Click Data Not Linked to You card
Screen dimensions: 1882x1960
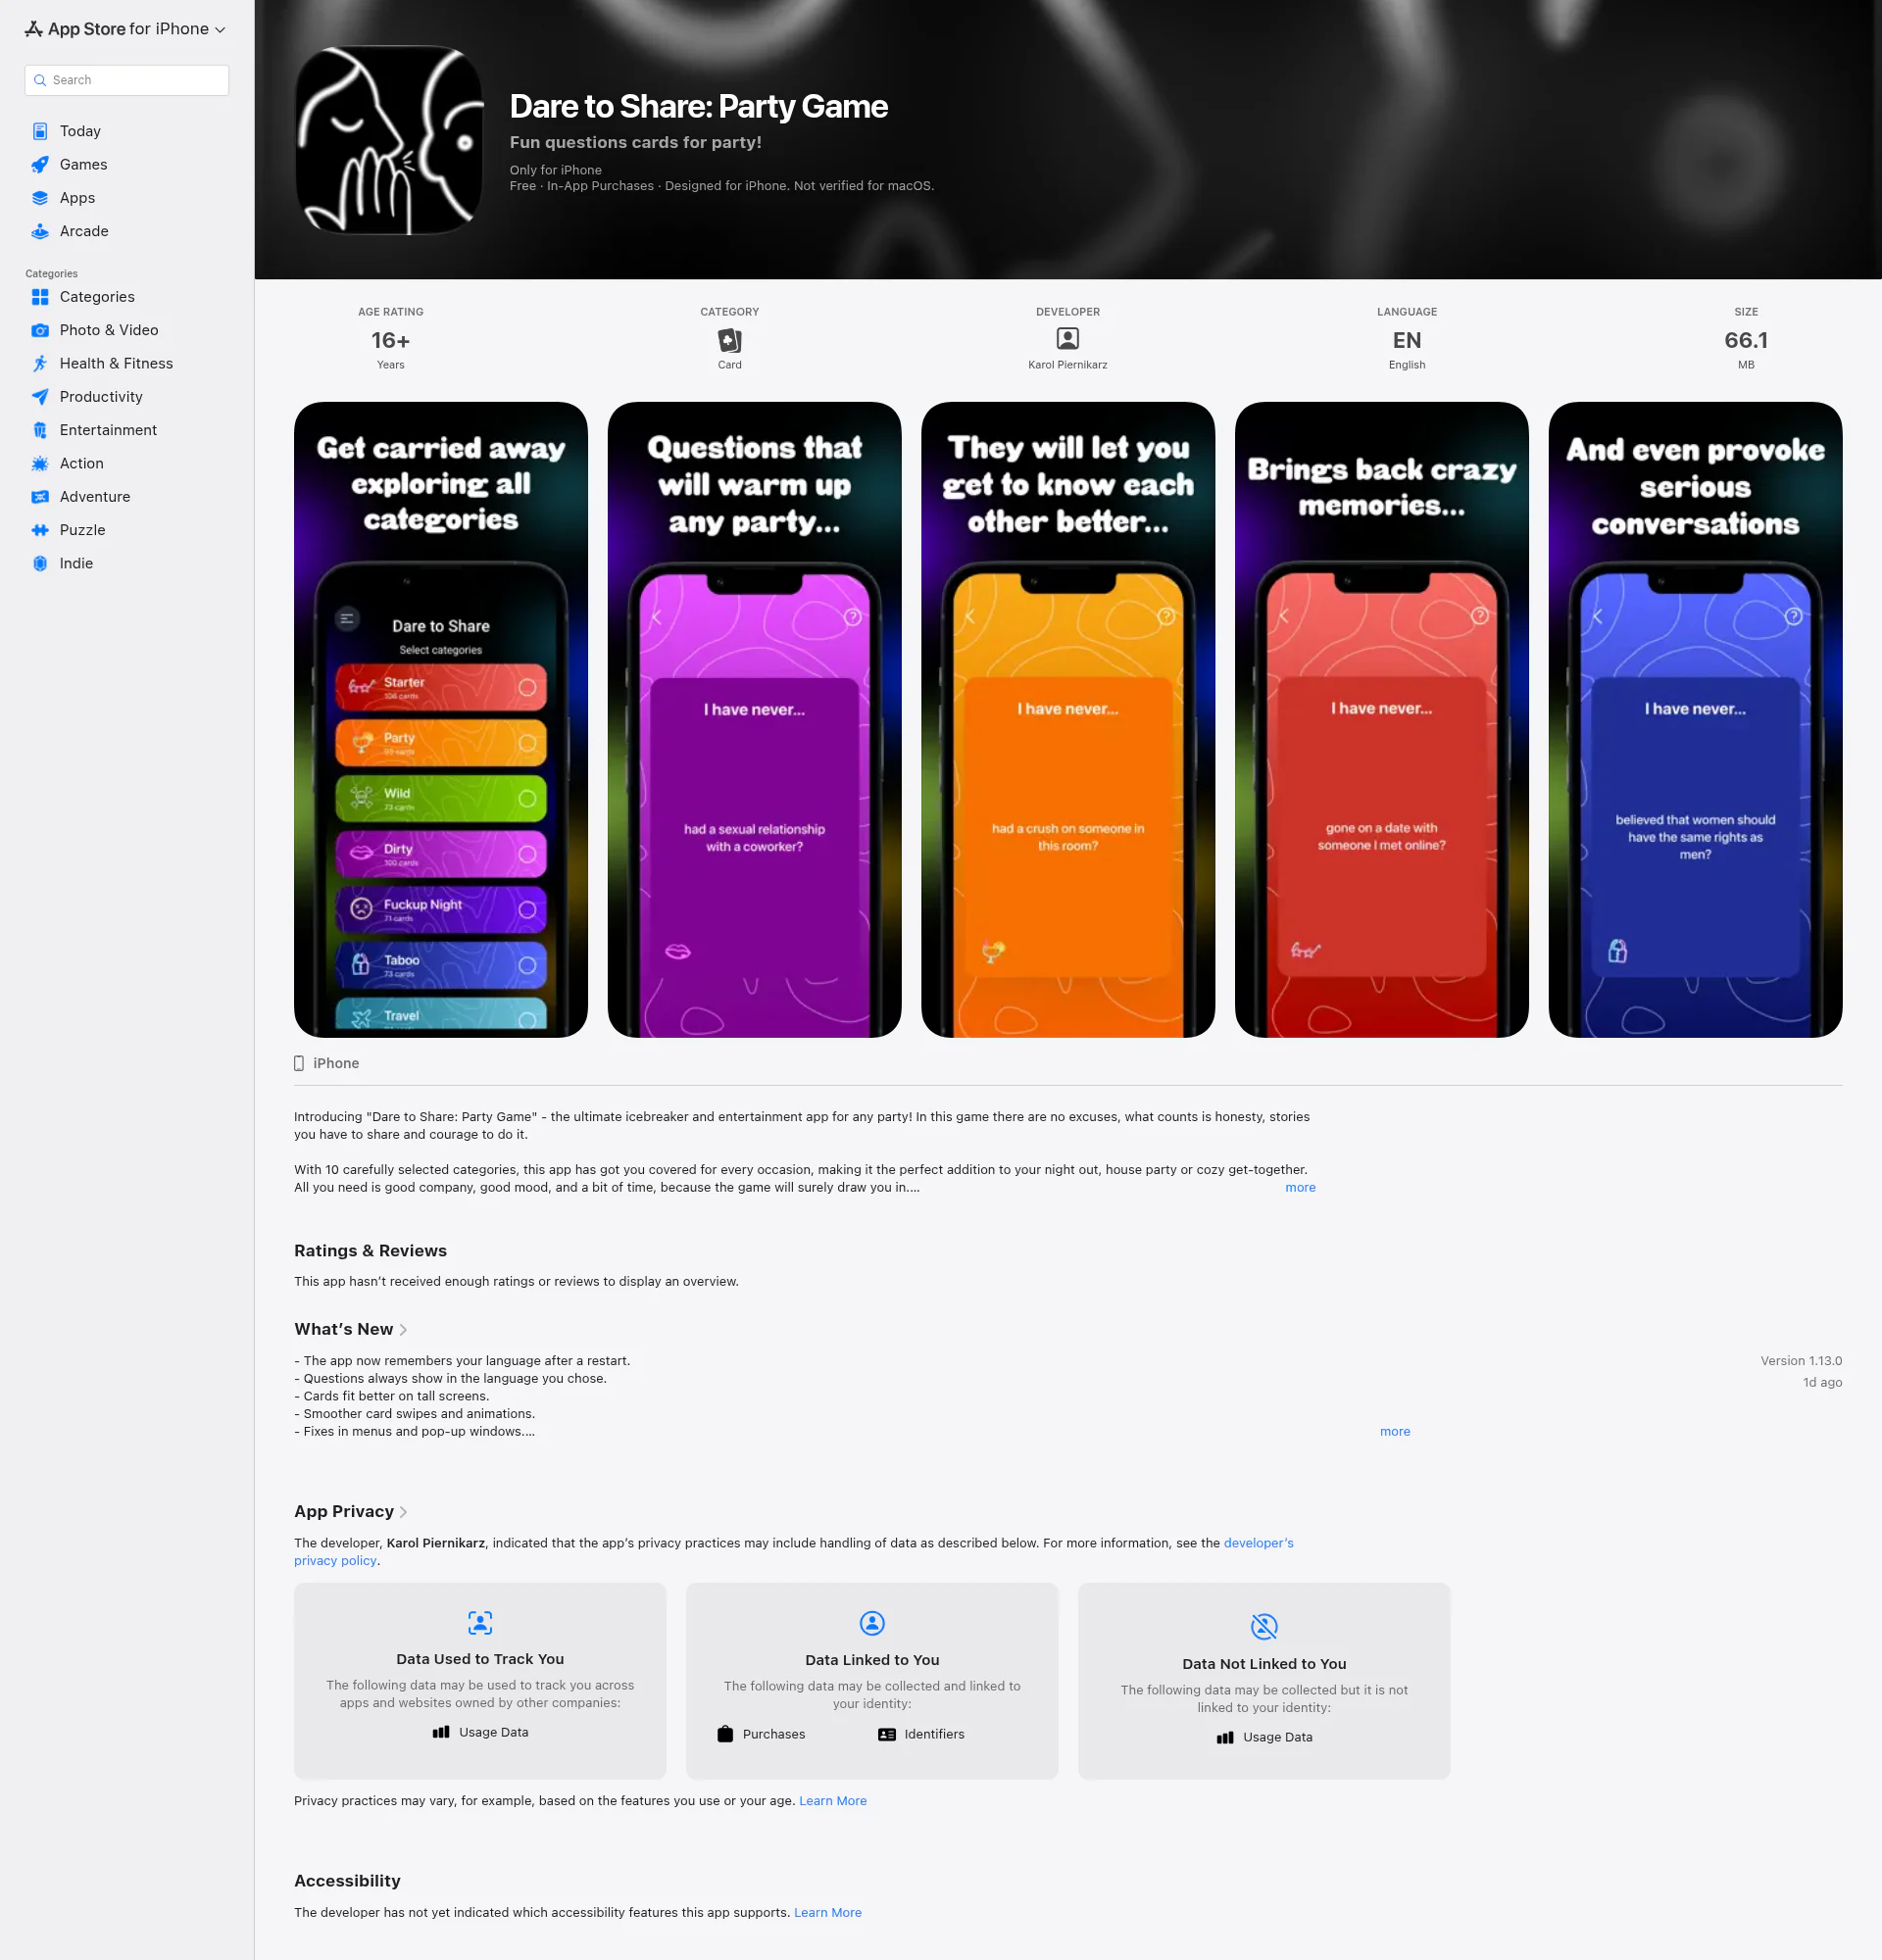(1264, 1681)
